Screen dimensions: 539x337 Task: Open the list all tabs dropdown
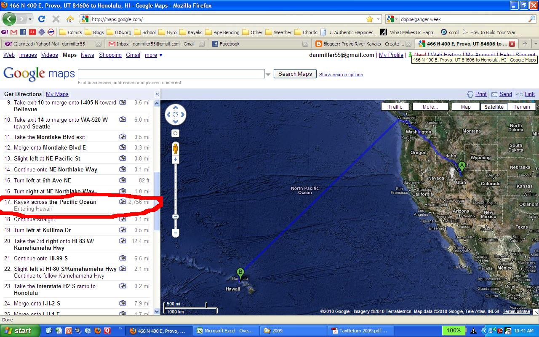click(x=535, y=44)
